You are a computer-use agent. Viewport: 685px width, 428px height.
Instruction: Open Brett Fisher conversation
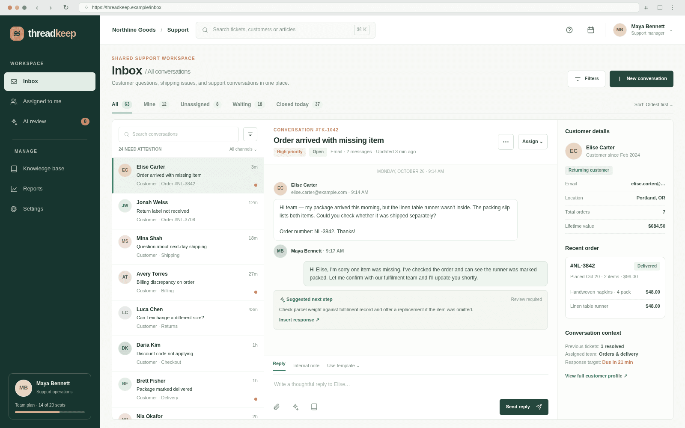coord(188,389)
